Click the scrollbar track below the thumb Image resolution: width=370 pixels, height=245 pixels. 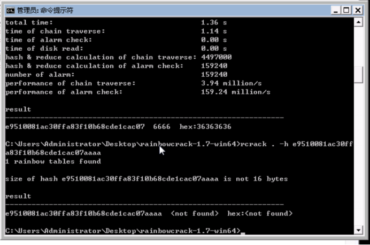358,153
